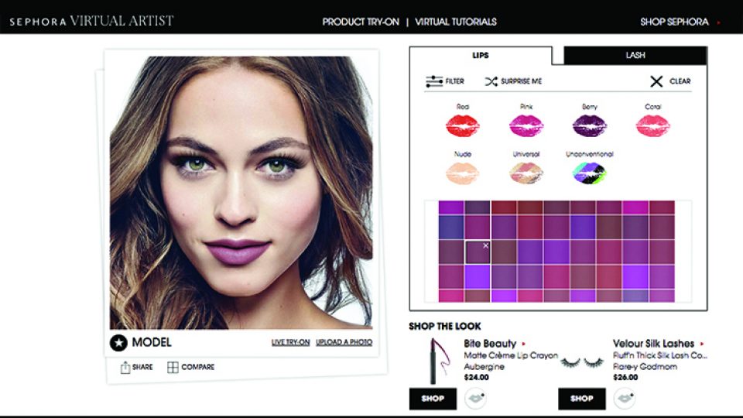Switch to the Lash tab

(x=635, y=55)
